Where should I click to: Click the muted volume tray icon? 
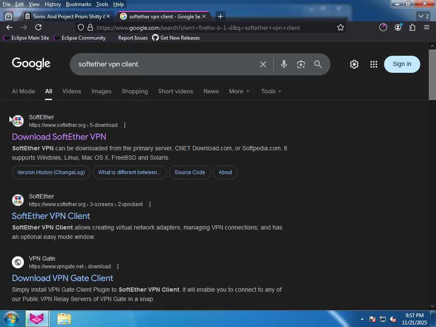click(393, 319)
